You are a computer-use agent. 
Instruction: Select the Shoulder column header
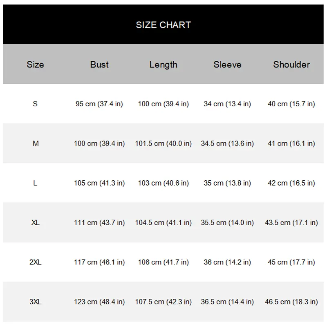tap(291, 65)
